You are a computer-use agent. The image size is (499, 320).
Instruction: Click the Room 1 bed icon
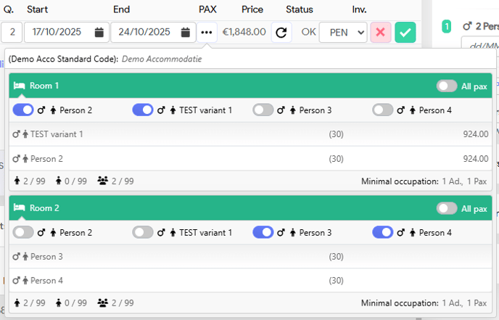point(20,86)
